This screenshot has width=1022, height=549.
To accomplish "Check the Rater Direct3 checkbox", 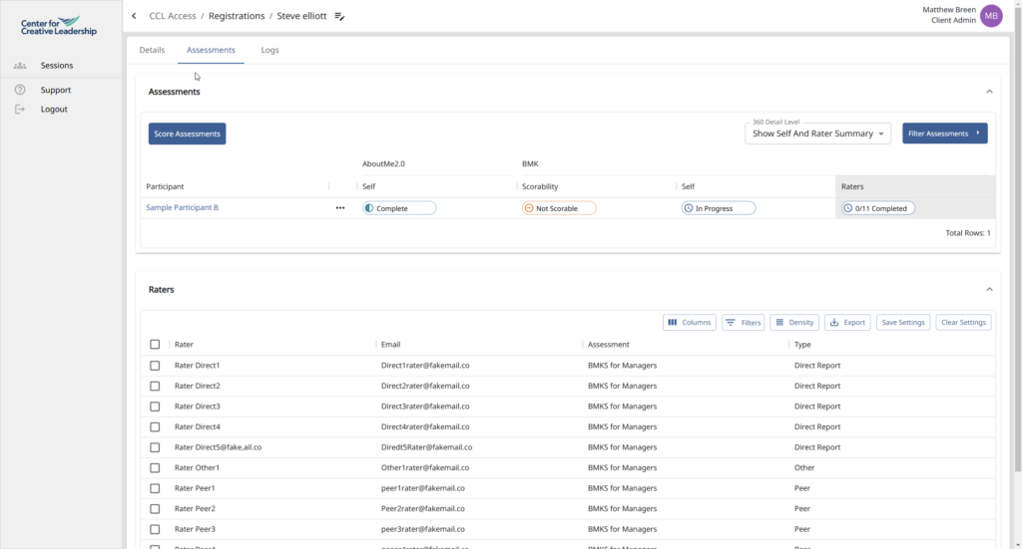I will (155, 407).
